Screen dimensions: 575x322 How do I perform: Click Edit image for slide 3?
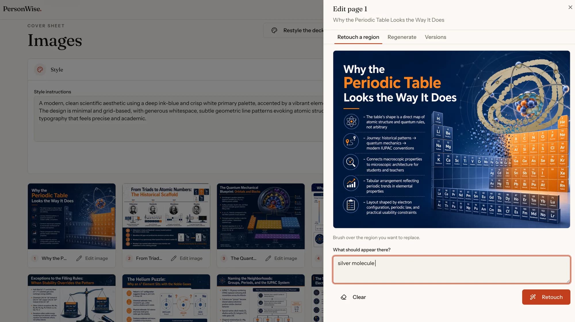(281, 258)
